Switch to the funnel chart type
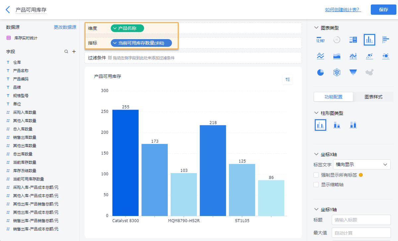Screen dimensions: 398x241 (x=353, y=72)
